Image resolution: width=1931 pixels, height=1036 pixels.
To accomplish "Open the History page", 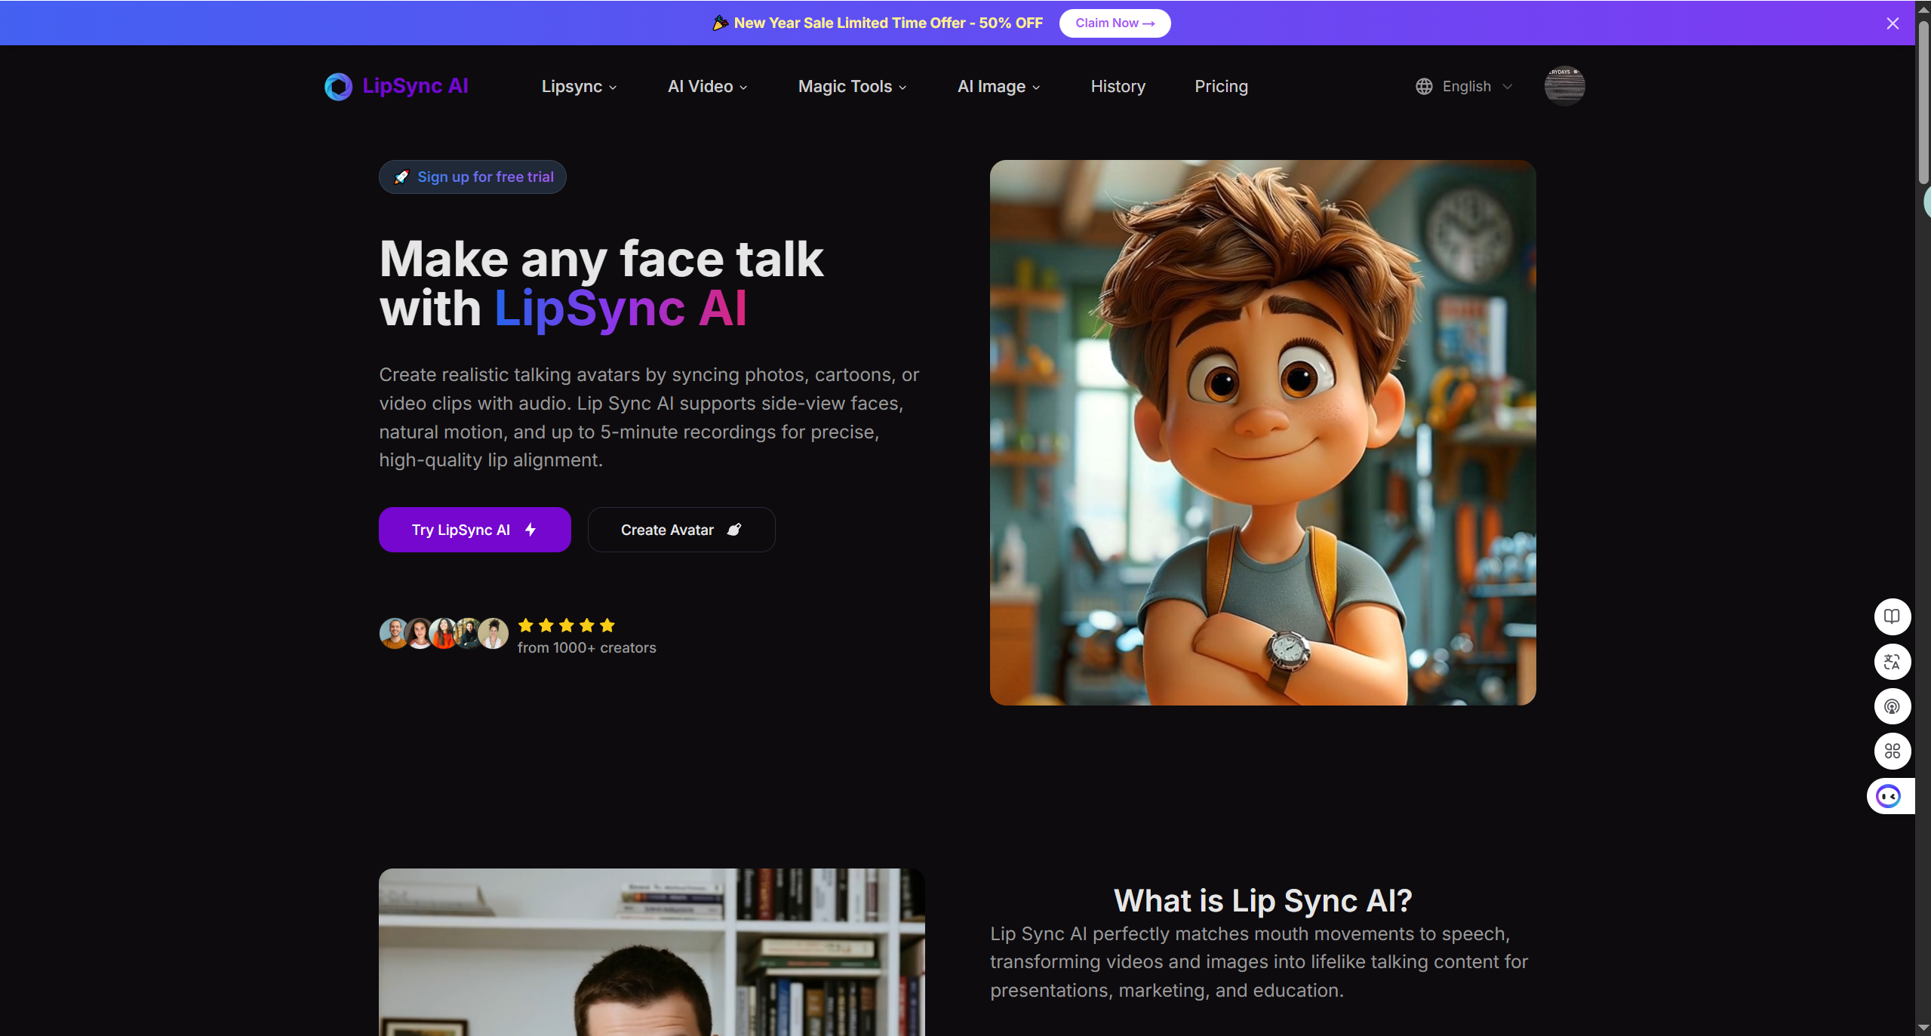I will tap(1118, 87).
